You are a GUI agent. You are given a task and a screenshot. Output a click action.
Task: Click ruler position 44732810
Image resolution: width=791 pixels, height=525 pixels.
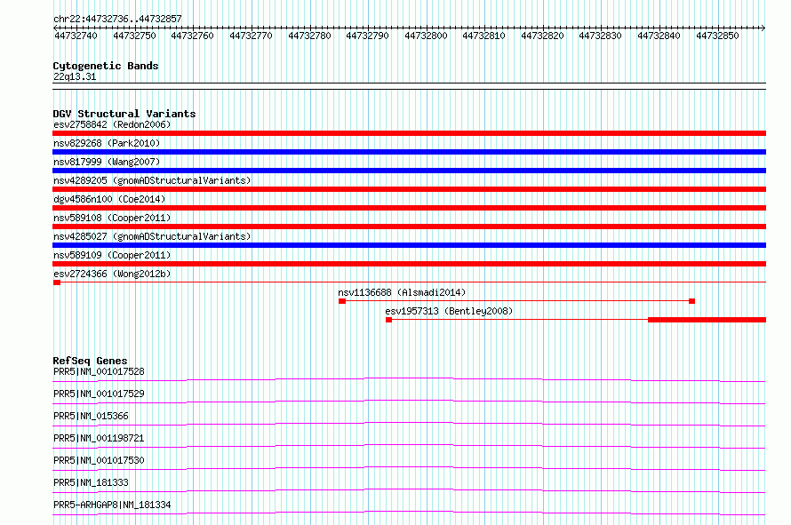(x=483, y=36)
